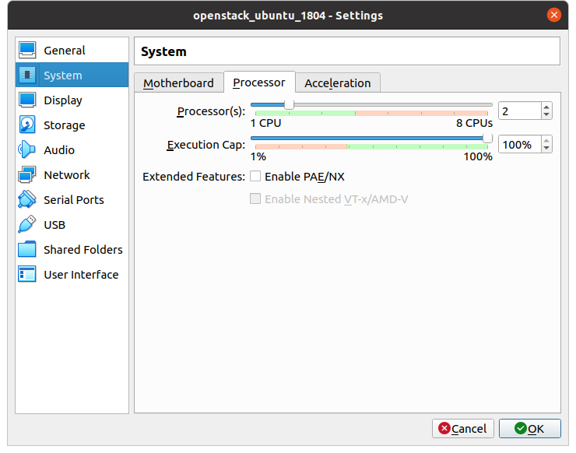The height and width of the screenshot is (453, 576).
Task: Open the Network computers icon
Action: click(27, 175)
